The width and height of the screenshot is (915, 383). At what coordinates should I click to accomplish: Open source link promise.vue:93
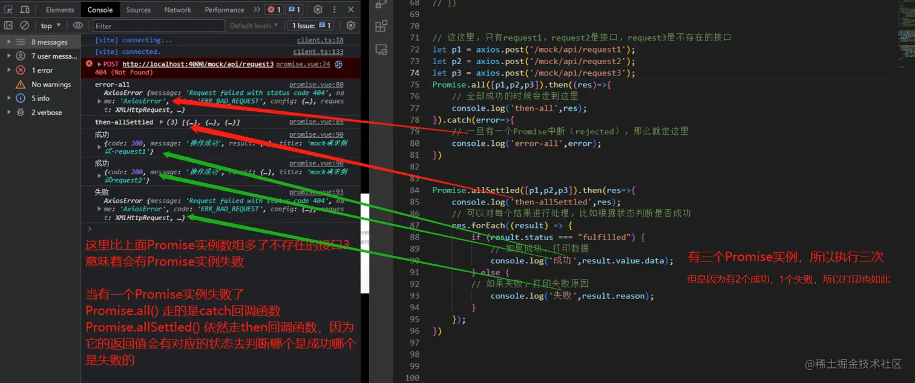click(316, 192)
